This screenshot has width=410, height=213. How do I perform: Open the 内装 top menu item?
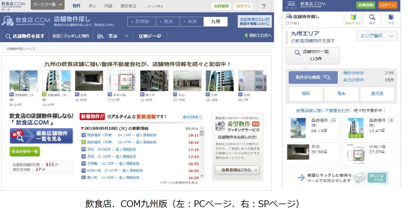pos(108,6)
